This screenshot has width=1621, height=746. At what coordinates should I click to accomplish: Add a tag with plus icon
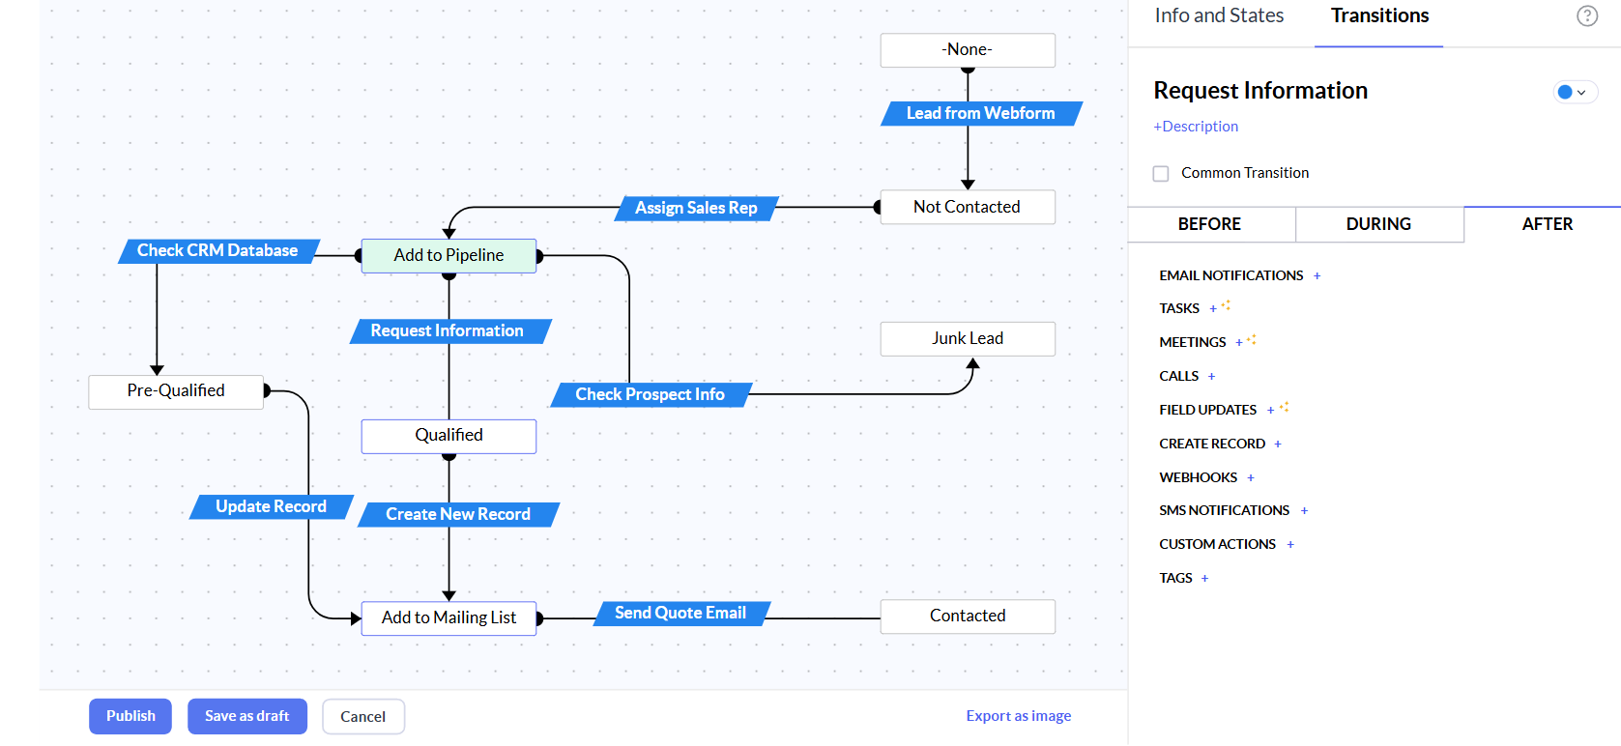pos(1204,579)
